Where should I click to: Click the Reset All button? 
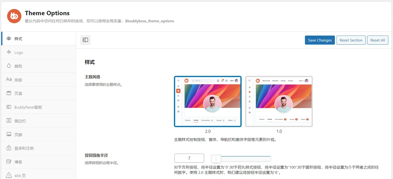pyautogui.click(x=377, y=40)
